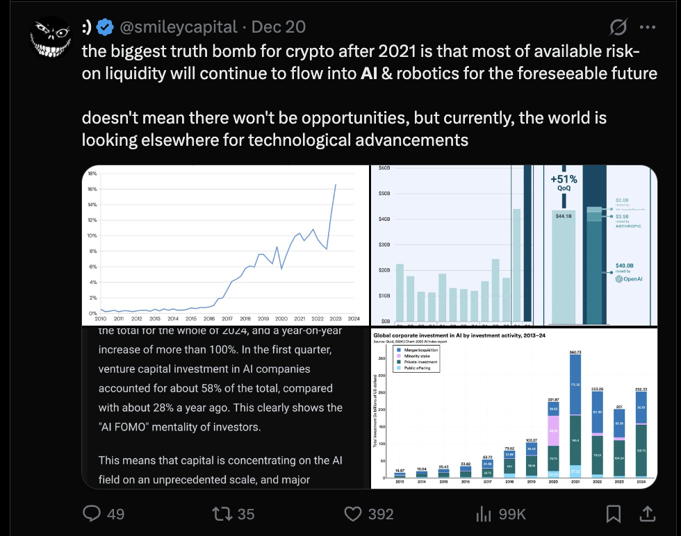Open the ":)" display name
Image resolution: width=681 pixels, height=536 pixels.
87,27
